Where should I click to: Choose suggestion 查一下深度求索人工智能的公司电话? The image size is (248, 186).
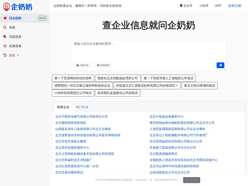(x=168, y=78)
